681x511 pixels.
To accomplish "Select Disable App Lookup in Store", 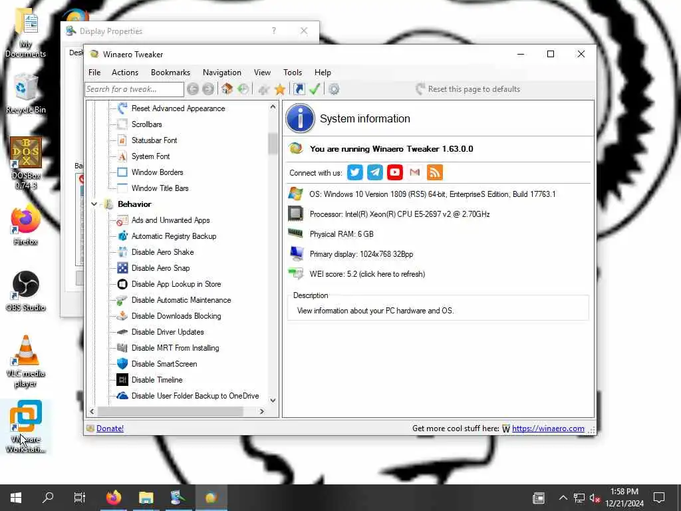I will [176, 284].
